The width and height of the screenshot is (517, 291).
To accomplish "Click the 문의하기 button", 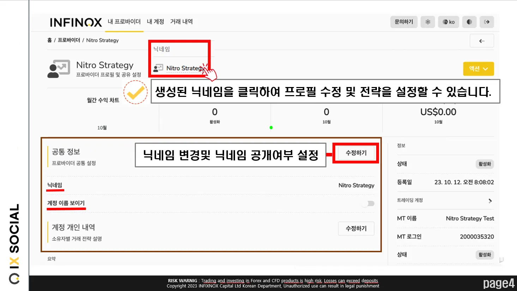I will [404, 22].
